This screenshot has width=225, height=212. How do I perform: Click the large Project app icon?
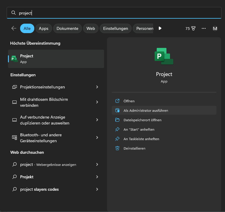[x=164, y=56]
